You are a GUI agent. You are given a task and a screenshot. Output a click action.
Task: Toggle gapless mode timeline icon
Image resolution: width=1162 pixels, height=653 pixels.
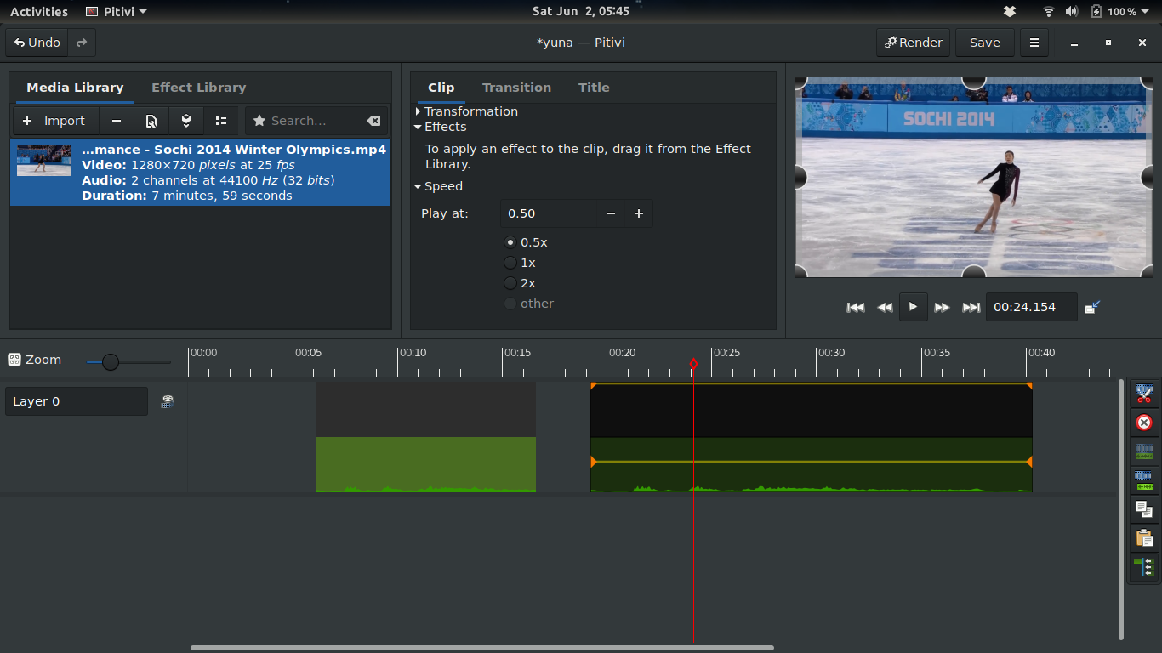click(x=1144, y=567)
